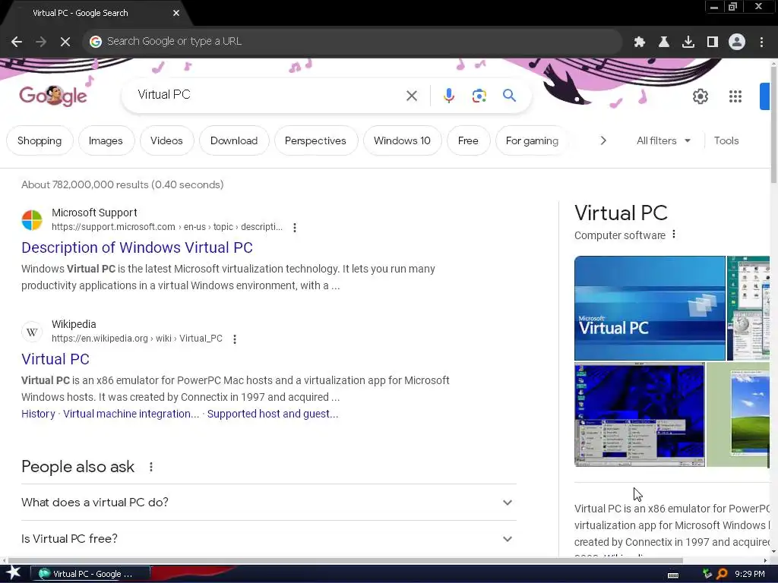Open the Chrome profile avatar
Screen dimensions: 778x583
pos(737,42)
